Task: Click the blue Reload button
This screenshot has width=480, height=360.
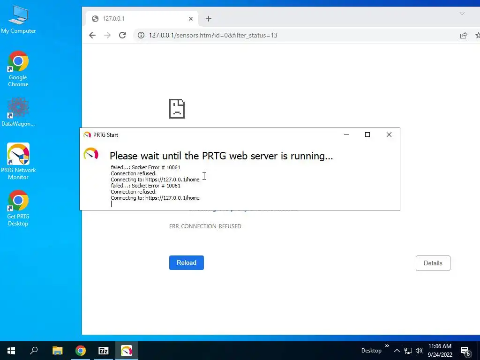Action: pyautogui.click(x=187, y=262)
